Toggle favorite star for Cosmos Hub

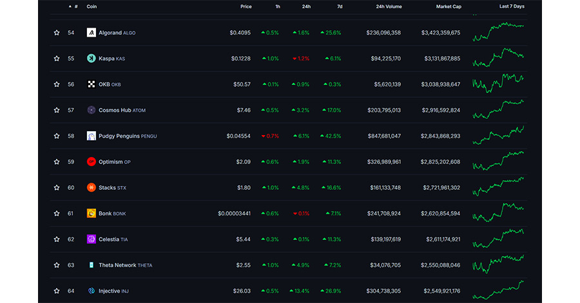click(x=57, y=111)
